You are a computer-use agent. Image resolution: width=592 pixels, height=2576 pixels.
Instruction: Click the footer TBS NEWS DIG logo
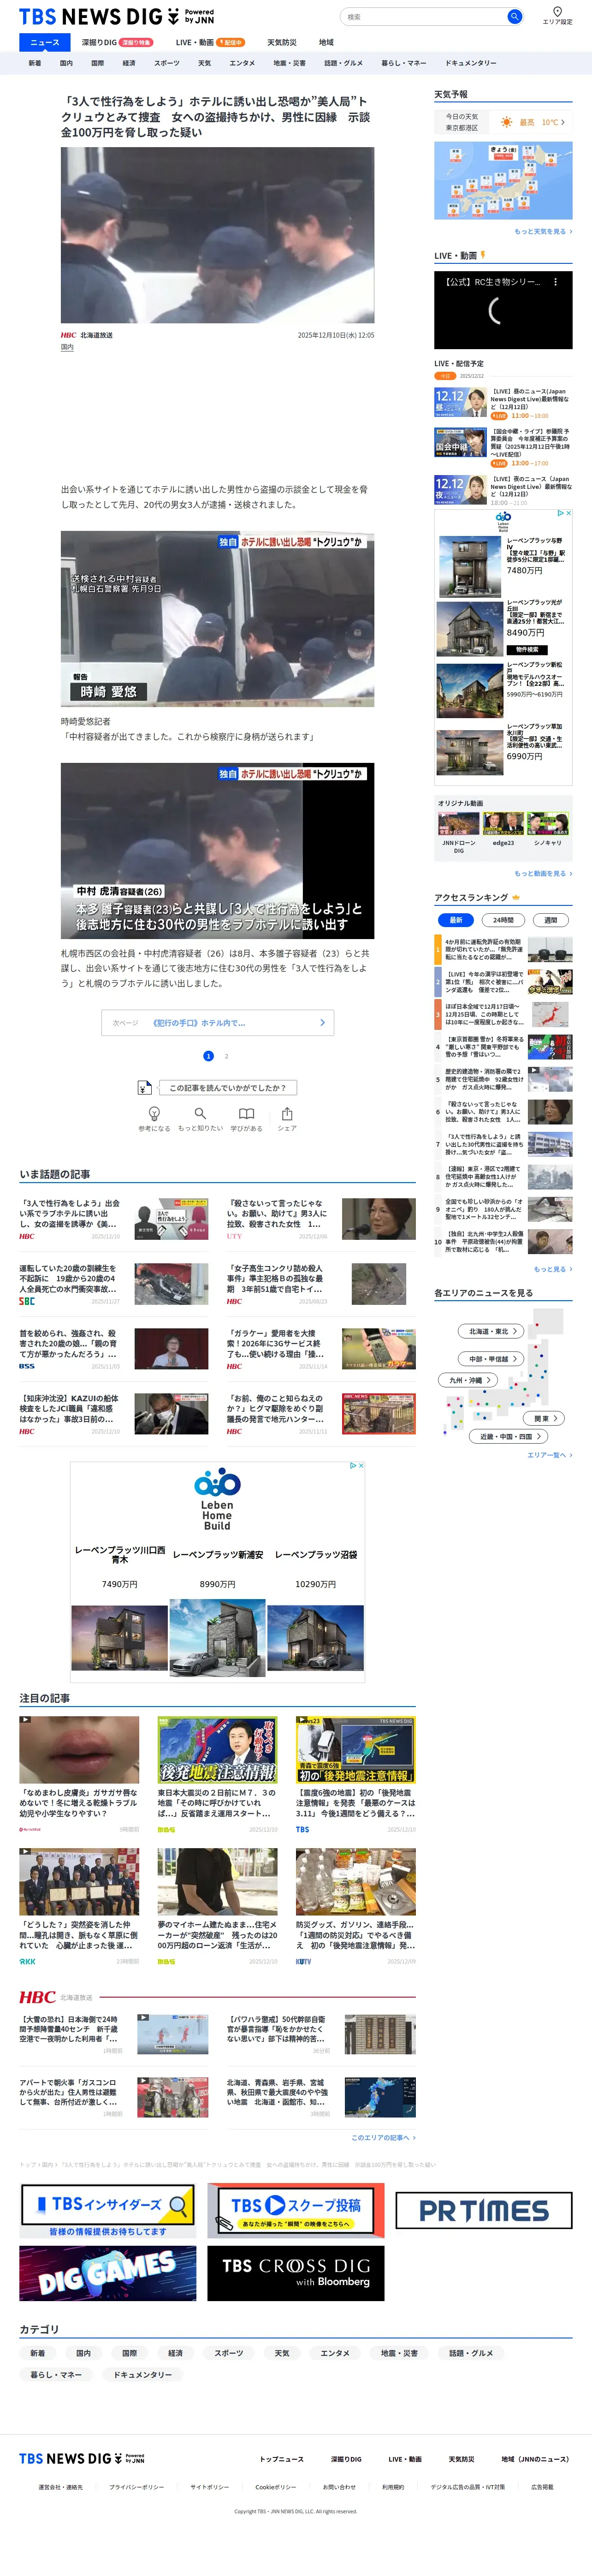(82, 2458)
